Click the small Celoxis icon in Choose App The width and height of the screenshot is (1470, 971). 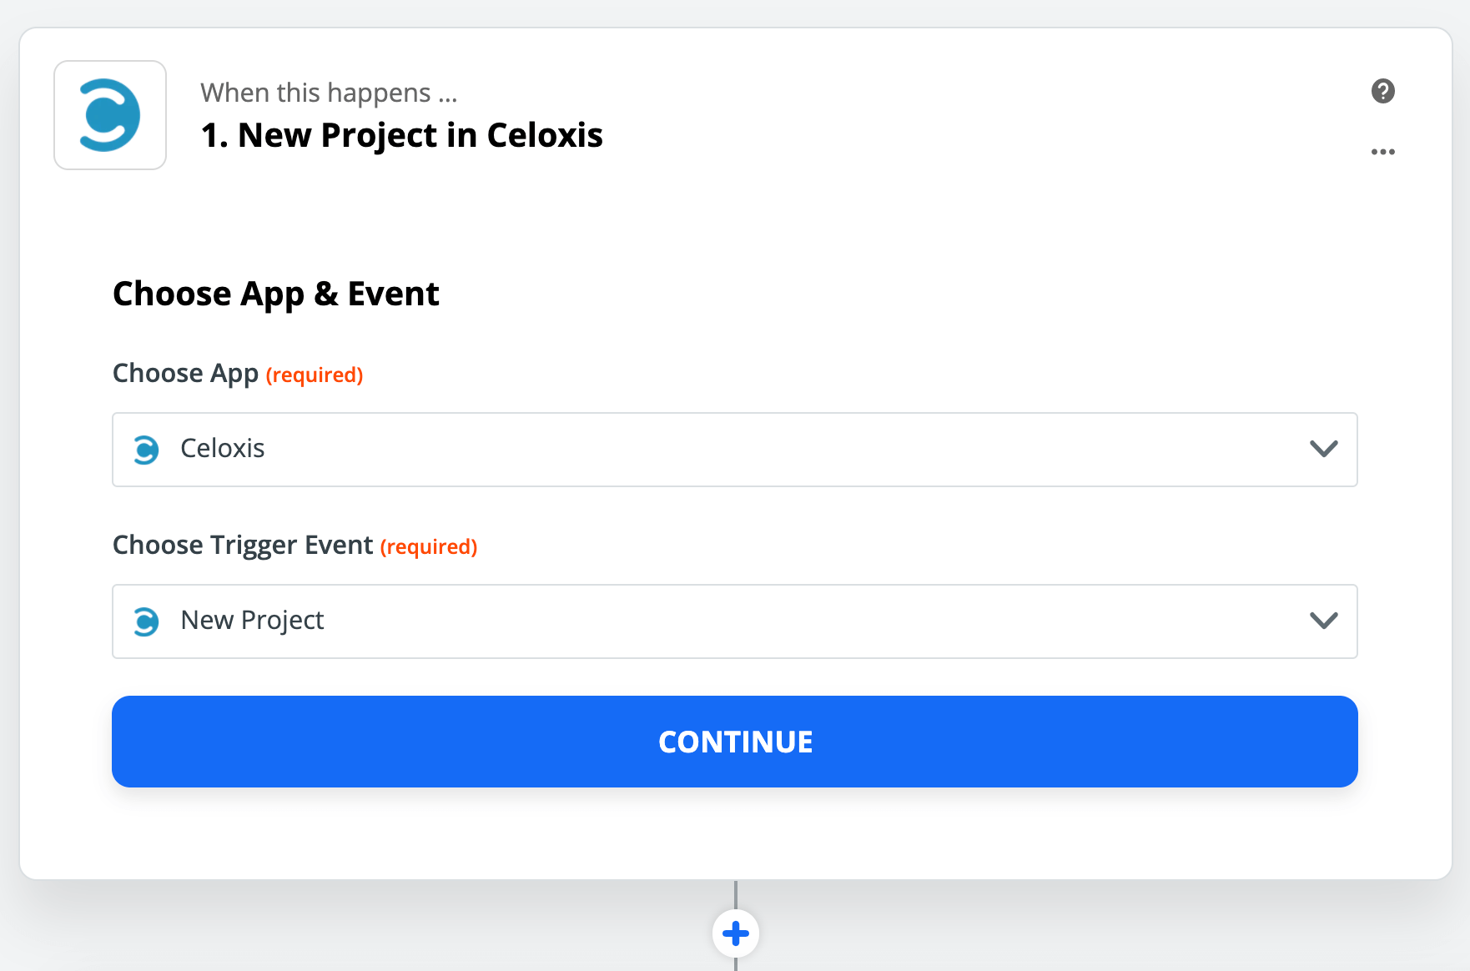pyautogui.click(x=146, y=450)
